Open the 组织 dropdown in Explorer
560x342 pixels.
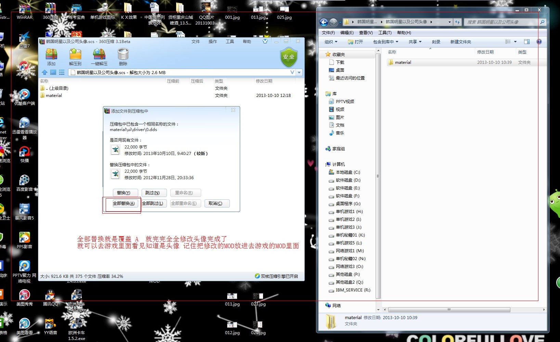(331, 42)
